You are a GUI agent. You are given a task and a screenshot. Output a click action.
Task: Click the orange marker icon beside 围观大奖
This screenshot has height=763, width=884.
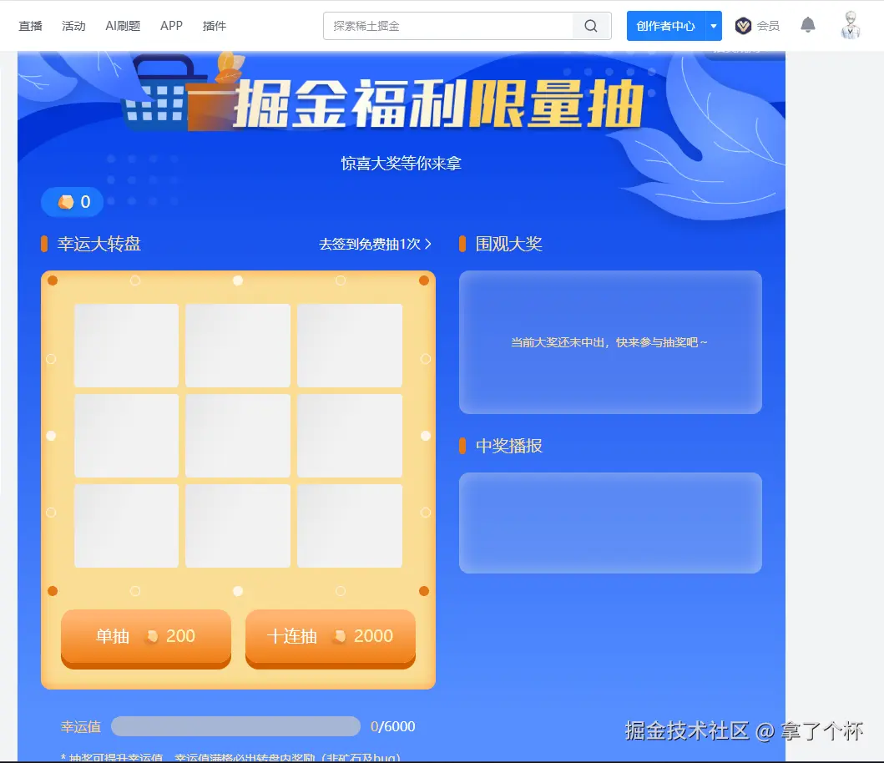(x=463, y=244)
